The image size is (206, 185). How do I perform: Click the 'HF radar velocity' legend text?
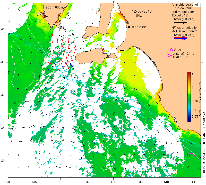(184, 28)
